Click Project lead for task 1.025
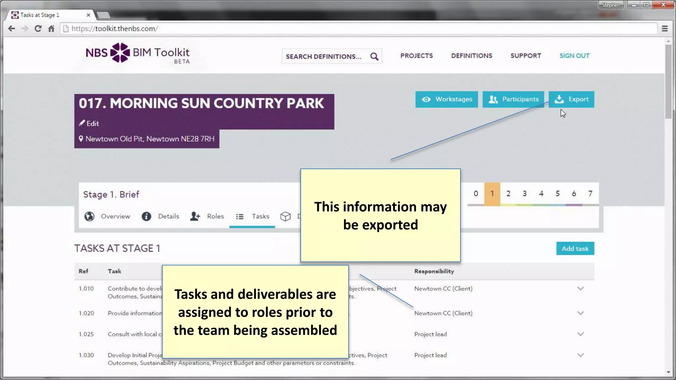 pos(430,334)
